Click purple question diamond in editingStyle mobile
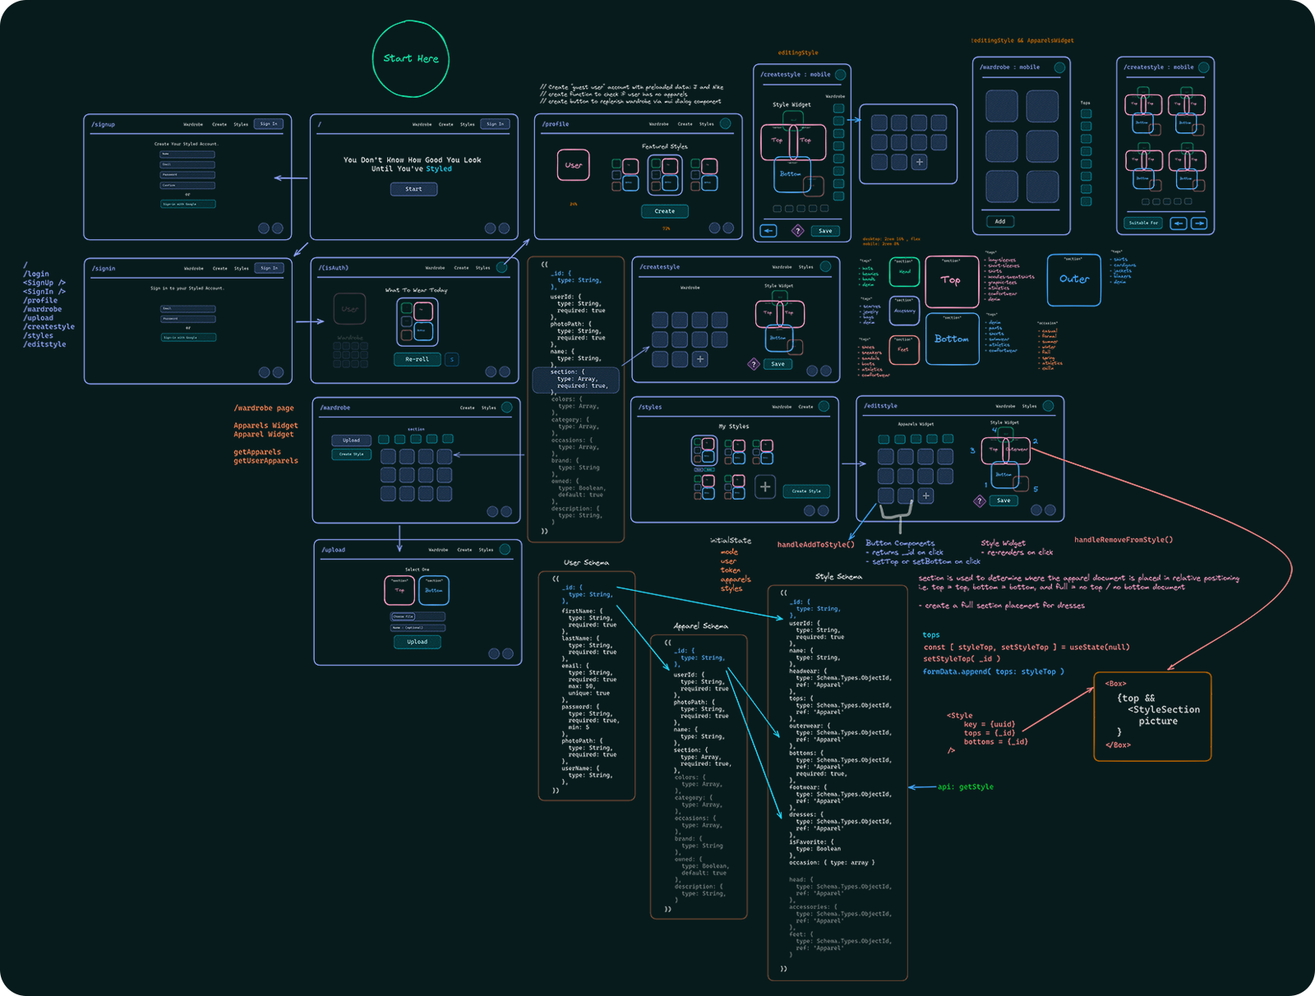 coord(797,231)
